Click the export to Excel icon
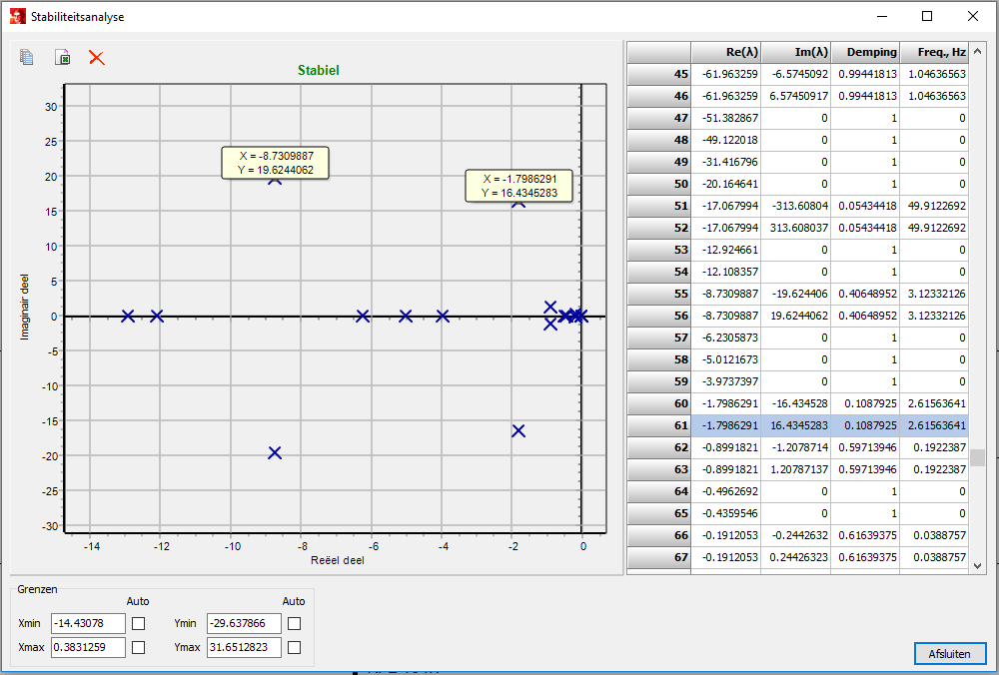Screen dimensions: 999x675 point(62,58)
